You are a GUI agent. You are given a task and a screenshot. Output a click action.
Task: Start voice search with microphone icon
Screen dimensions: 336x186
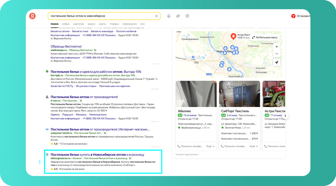tap(169, 16)
